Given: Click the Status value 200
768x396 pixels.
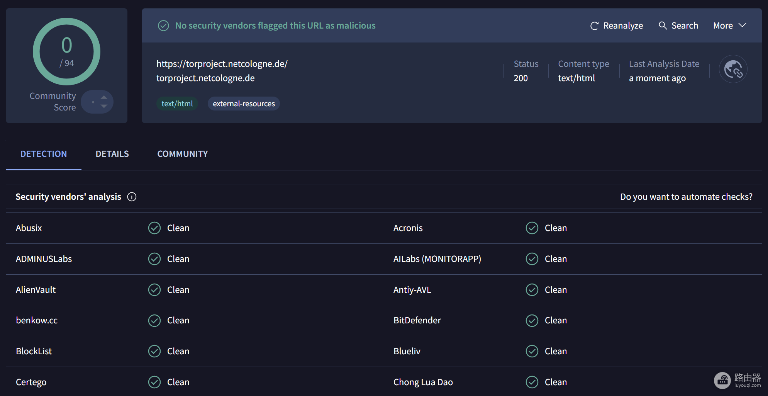Looking at the screenshot, I should pyautogui.click(x=520, y=78).
